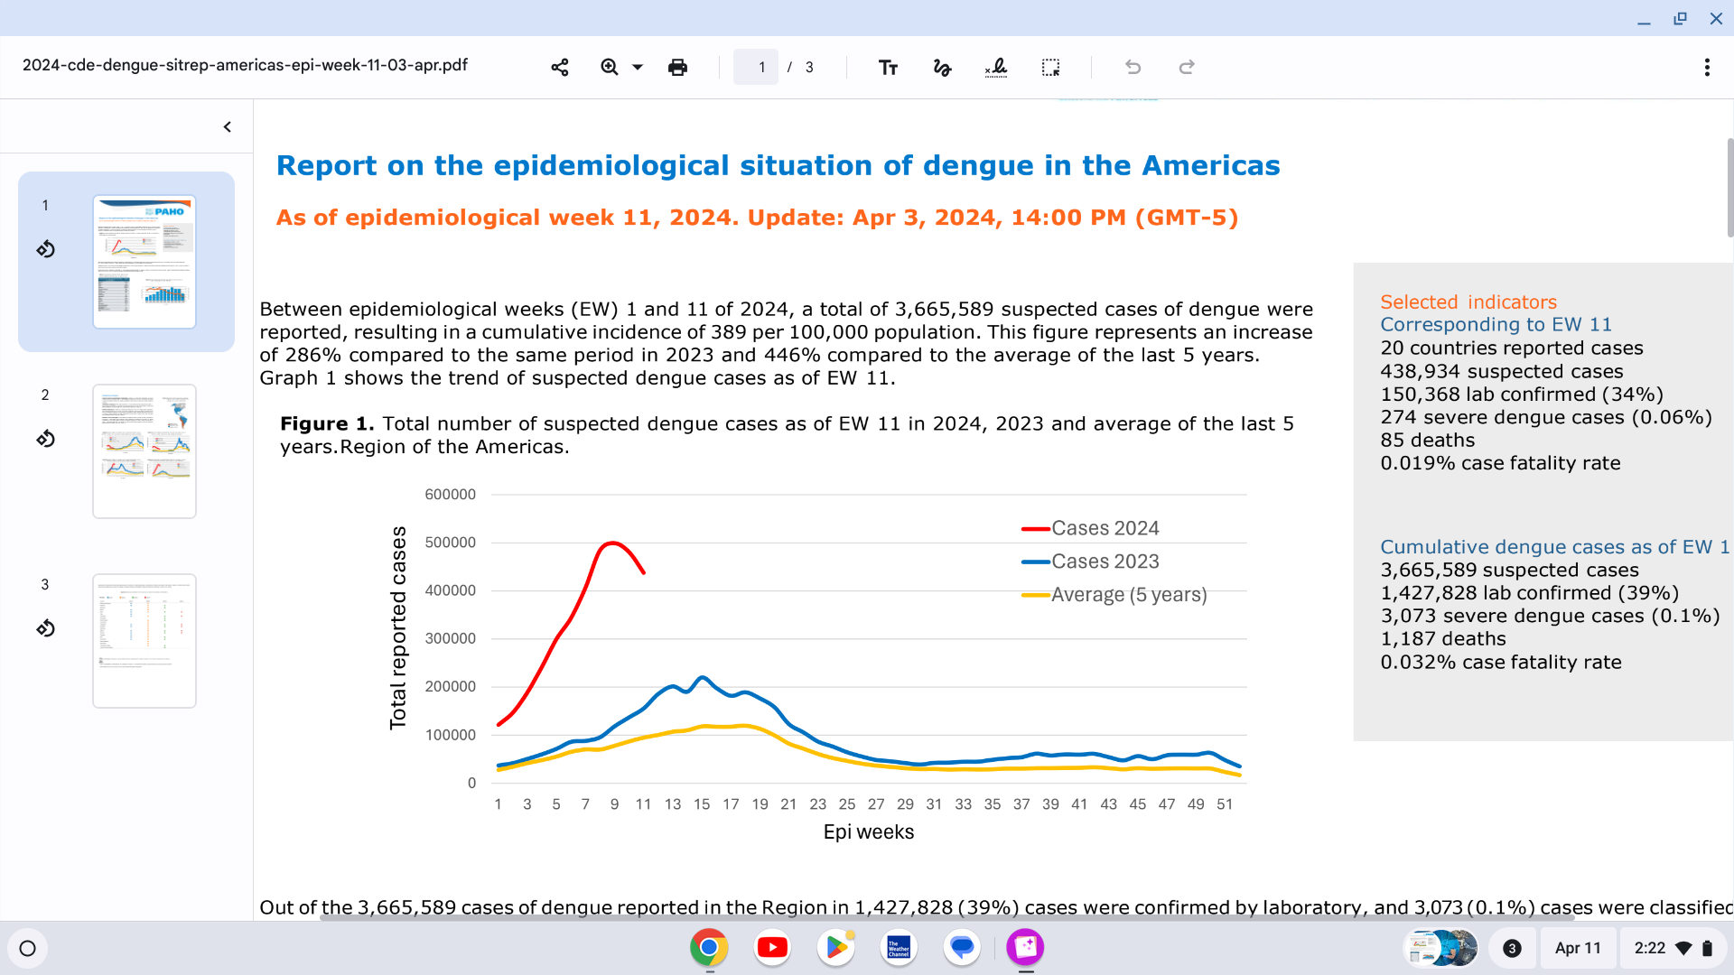Click the share icon in the toolbar

pos(560,68)
